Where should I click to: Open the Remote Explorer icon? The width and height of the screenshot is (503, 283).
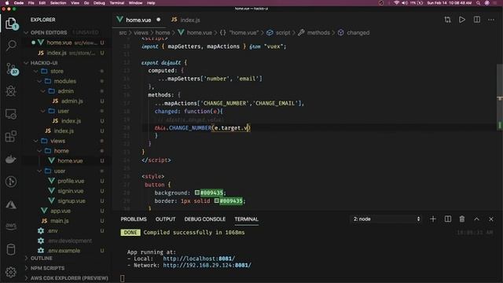pos(11,114)
